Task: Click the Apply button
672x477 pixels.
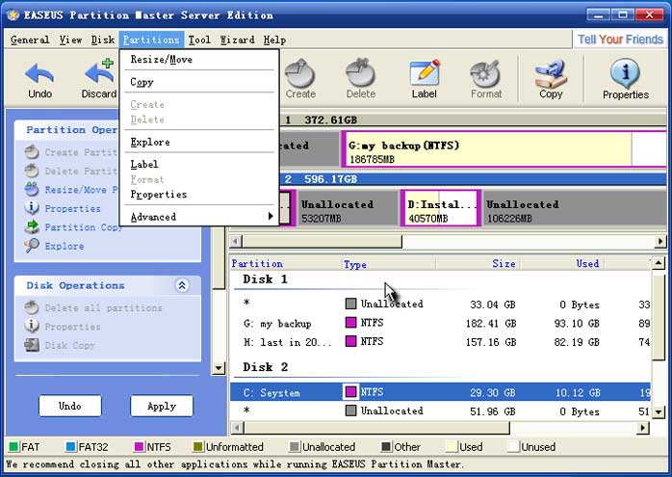Action: (x=162, y=406)
